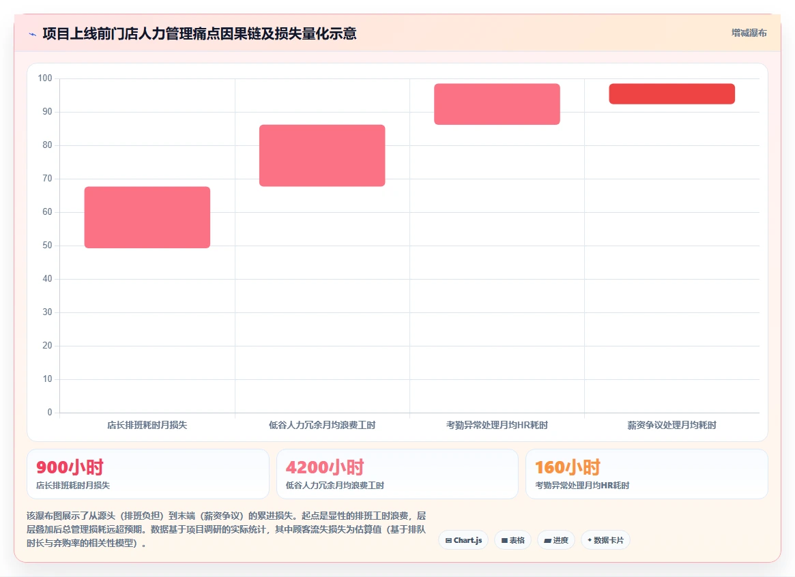
Task: Click x-axis label 低谷人力冗余月均浪费工时
Action: [x=322, y=425]
